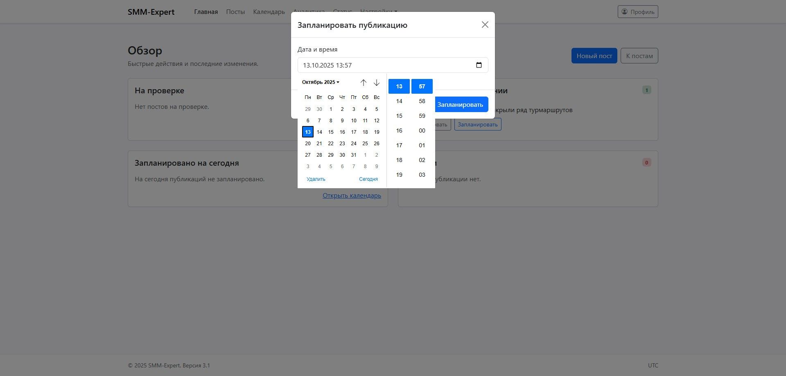Choose minute 00 in the minutes column
Screen dimensions: 786x376
(x=422, y=131)
